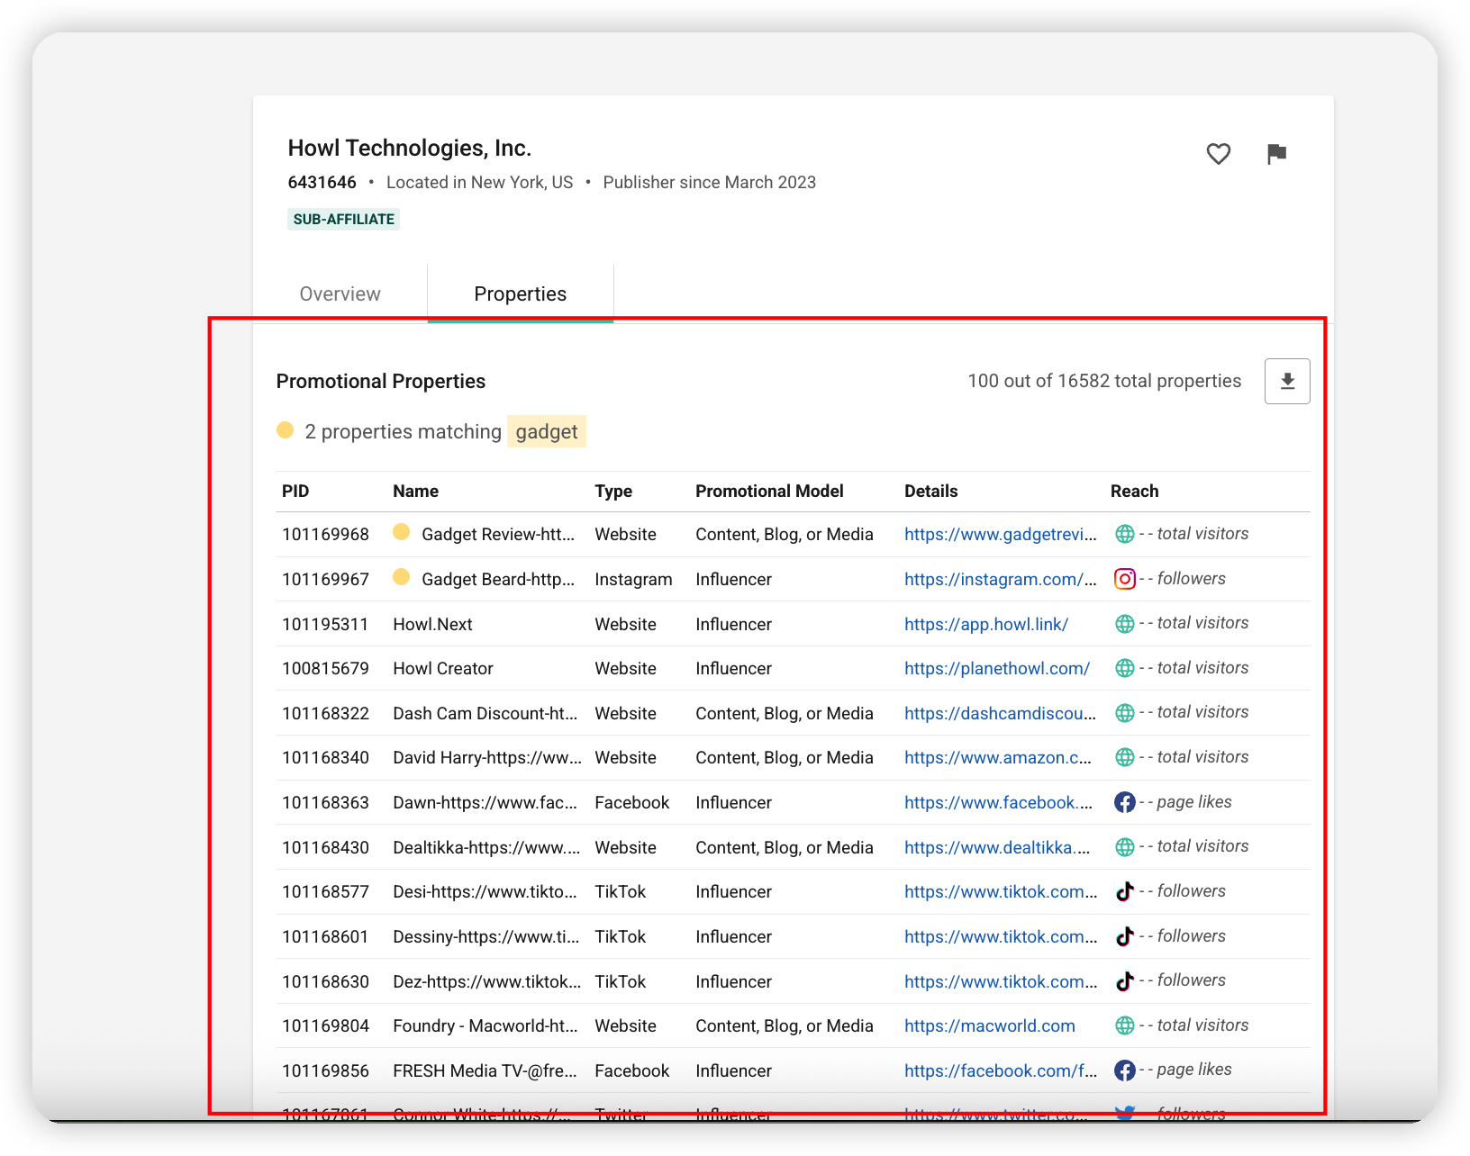This screenshot has width=1470, height=1156.
Task: Click the yellow dot beside Gadget Review
Action: pos(402,532)
